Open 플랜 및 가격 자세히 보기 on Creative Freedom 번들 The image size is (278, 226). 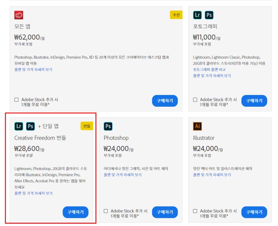(x=33, y=193)
